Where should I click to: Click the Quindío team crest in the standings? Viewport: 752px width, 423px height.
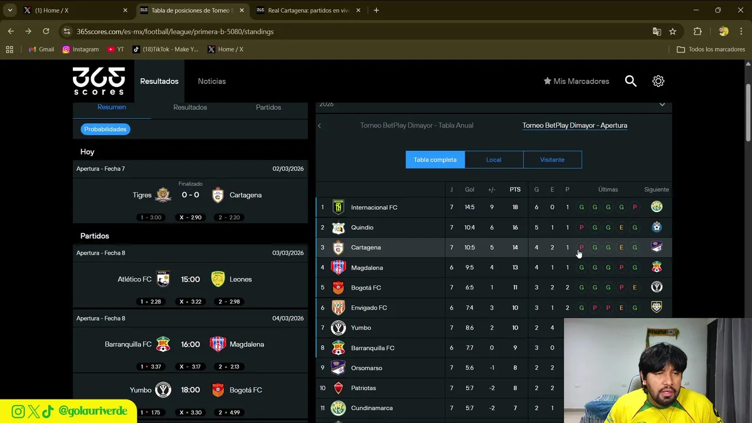pyautogui.click(x=338, y=227)
